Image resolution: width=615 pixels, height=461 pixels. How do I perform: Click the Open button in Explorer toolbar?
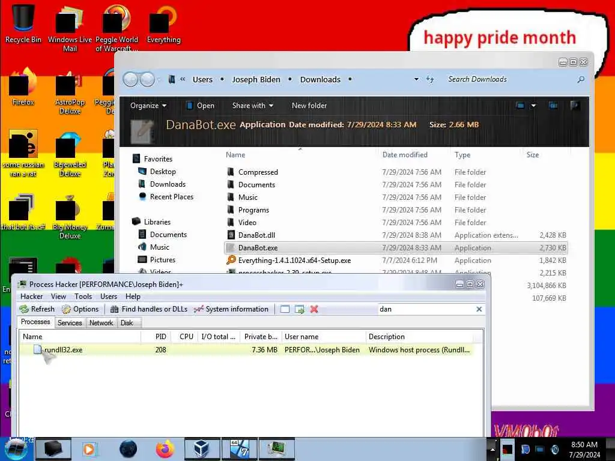200,106
